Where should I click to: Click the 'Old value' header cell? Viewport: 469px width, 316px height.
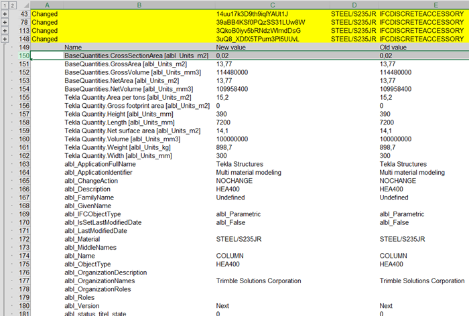click(x=394, y=48)
